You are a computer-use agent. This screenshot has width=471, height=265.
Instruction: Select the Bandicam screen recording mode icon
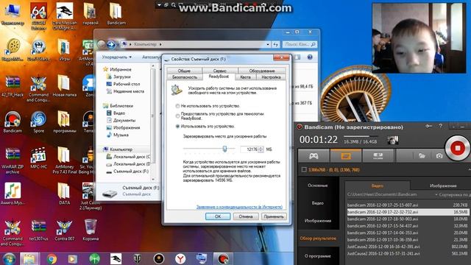[346, 156]
